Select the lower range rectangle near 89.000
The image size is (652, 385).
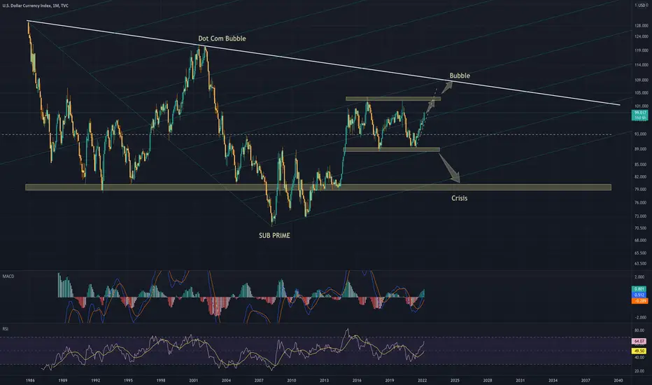[391, 149]
